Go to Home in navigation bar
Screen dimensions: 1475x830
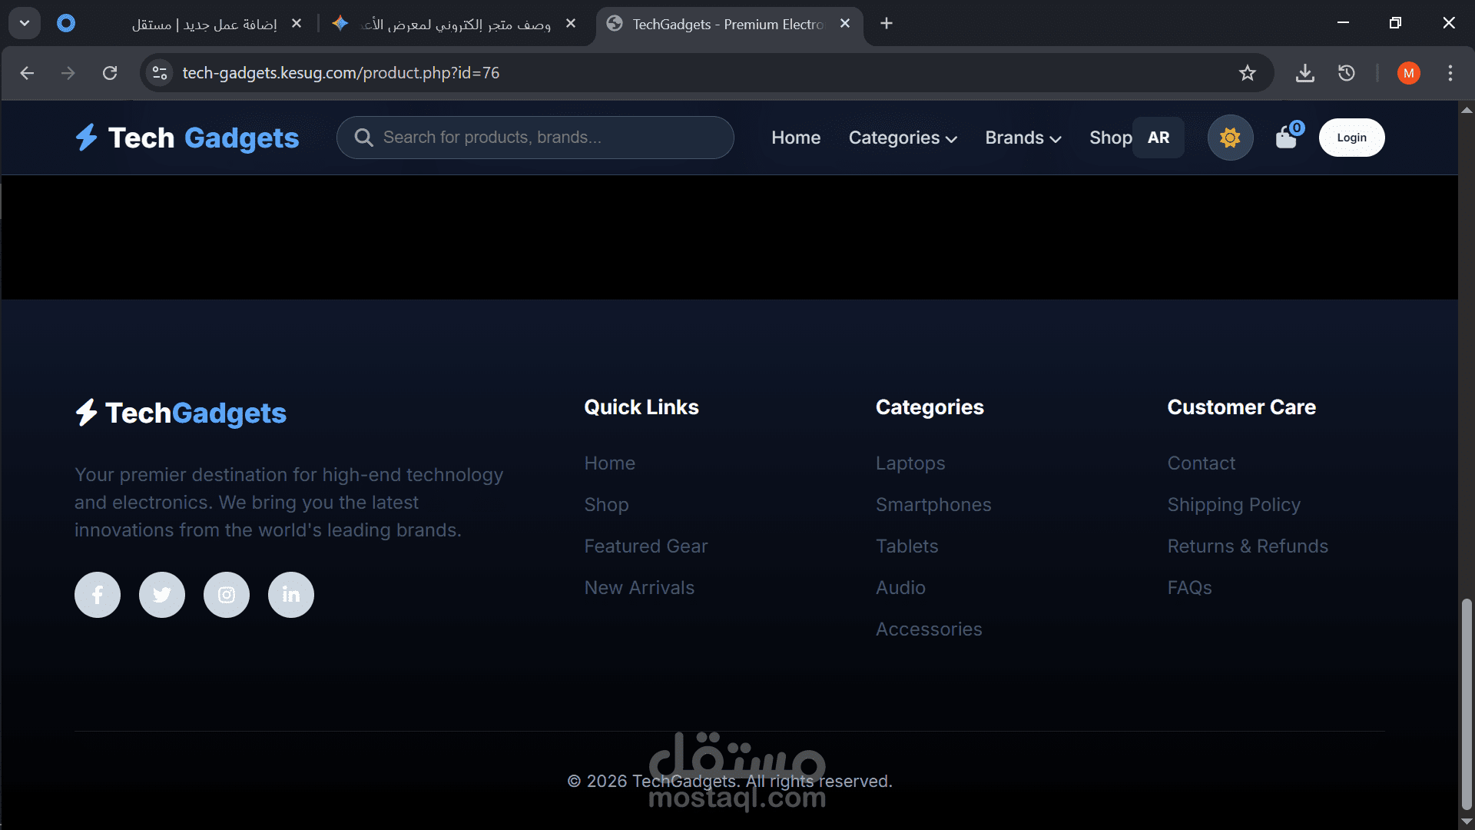point(796,138)
